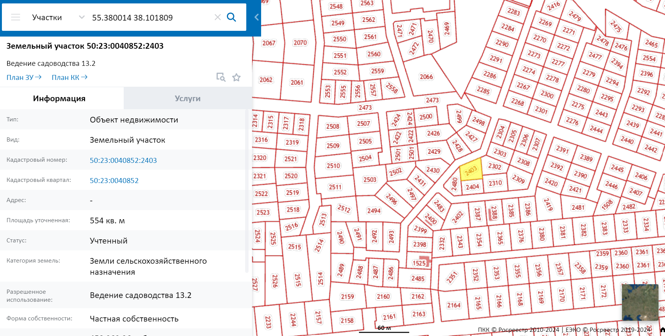This screenshot has height=336, width=665.
Task: Clear the coordinates with the X icon
Action: tap(217, 18)
